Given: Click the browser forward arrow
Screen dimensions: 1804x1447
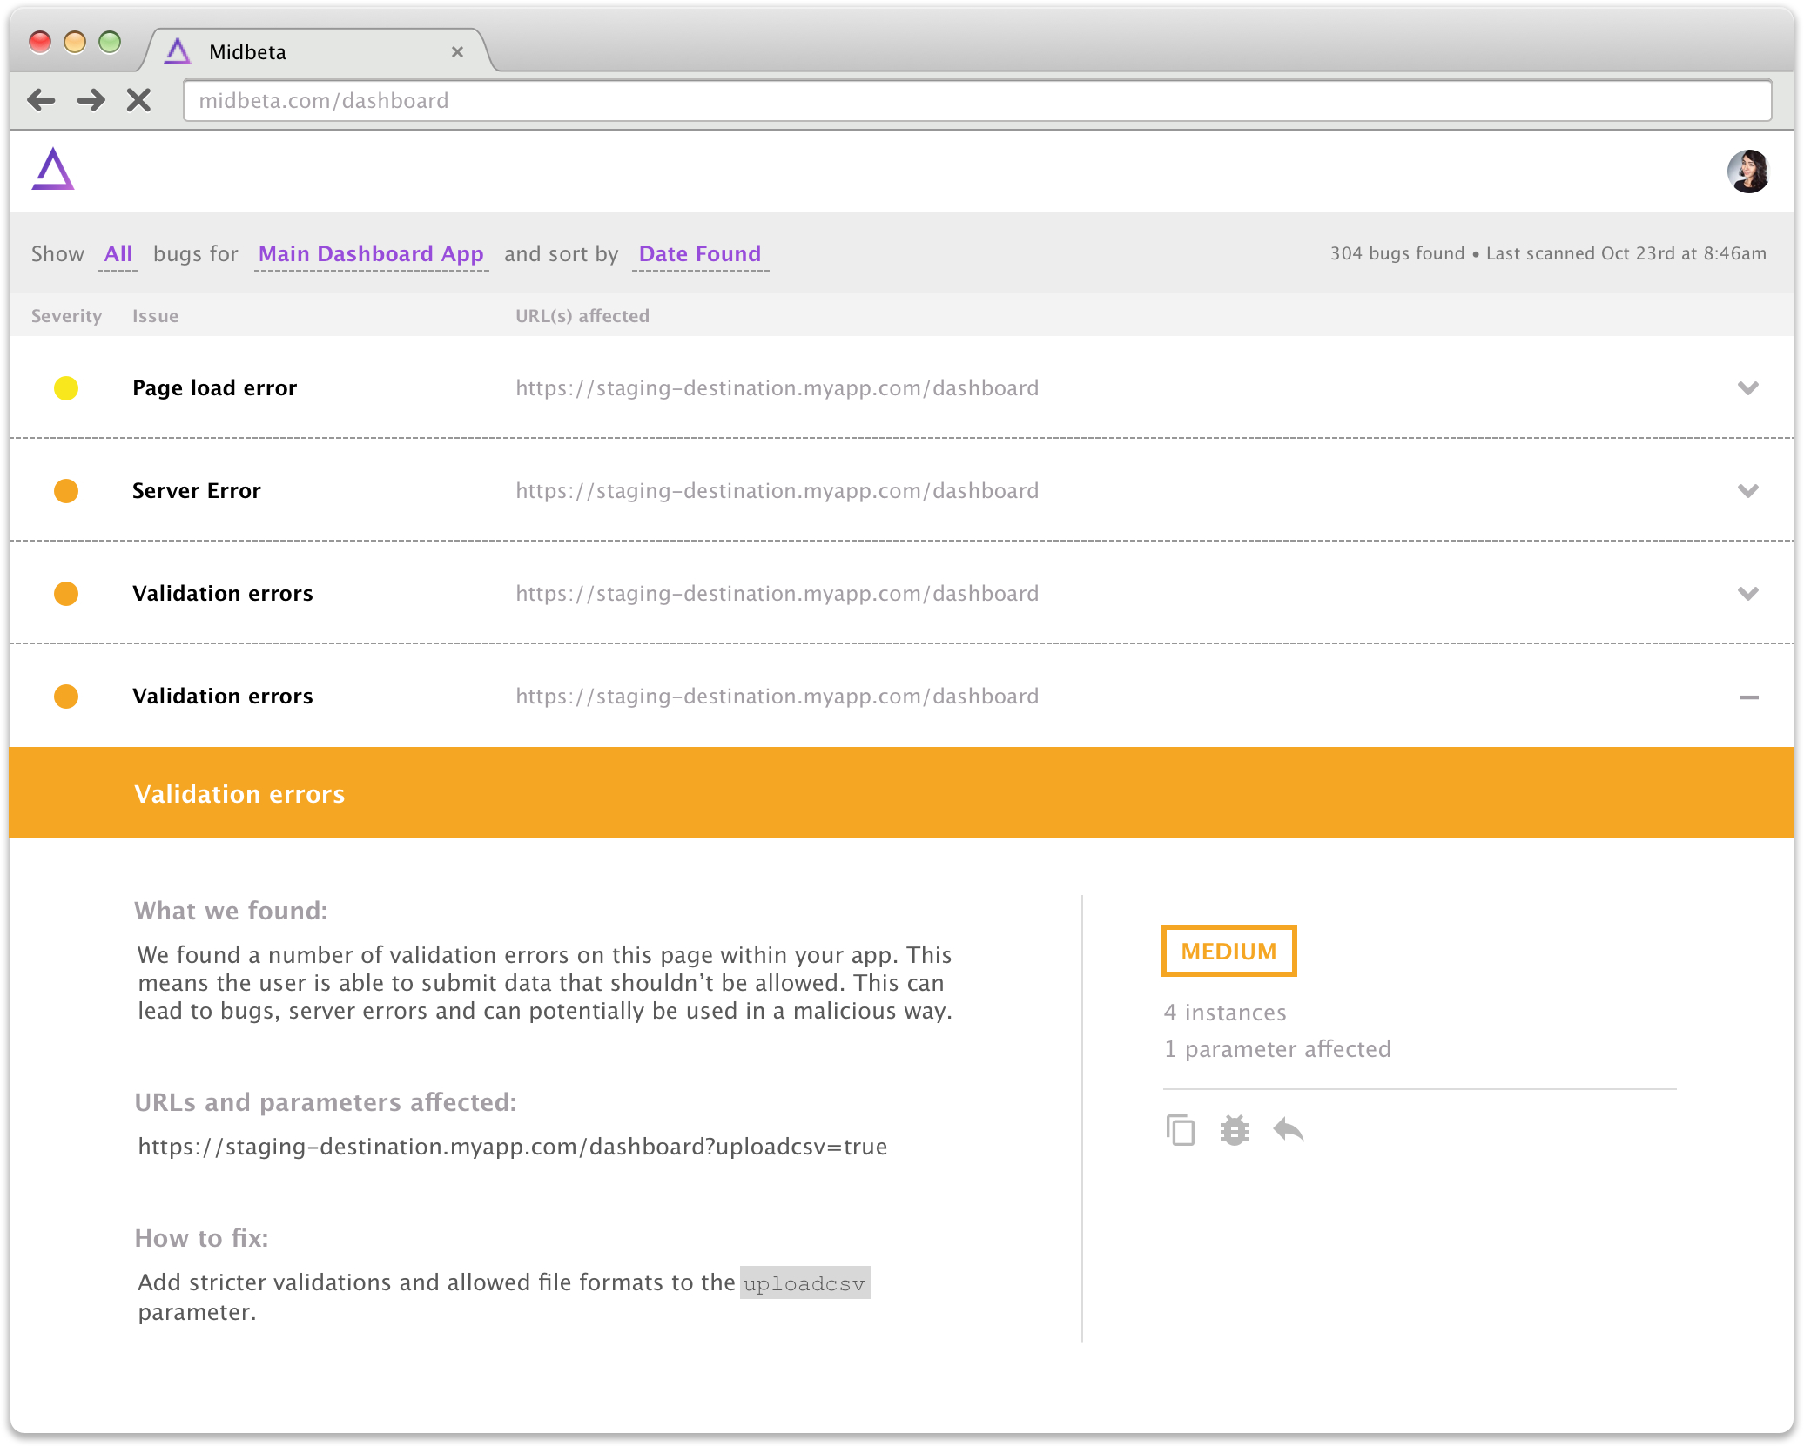Looking at the screenshot, I should [91, 100].
